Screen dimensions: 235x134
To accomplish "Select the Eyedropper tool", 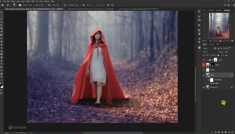I will [2, 32].
